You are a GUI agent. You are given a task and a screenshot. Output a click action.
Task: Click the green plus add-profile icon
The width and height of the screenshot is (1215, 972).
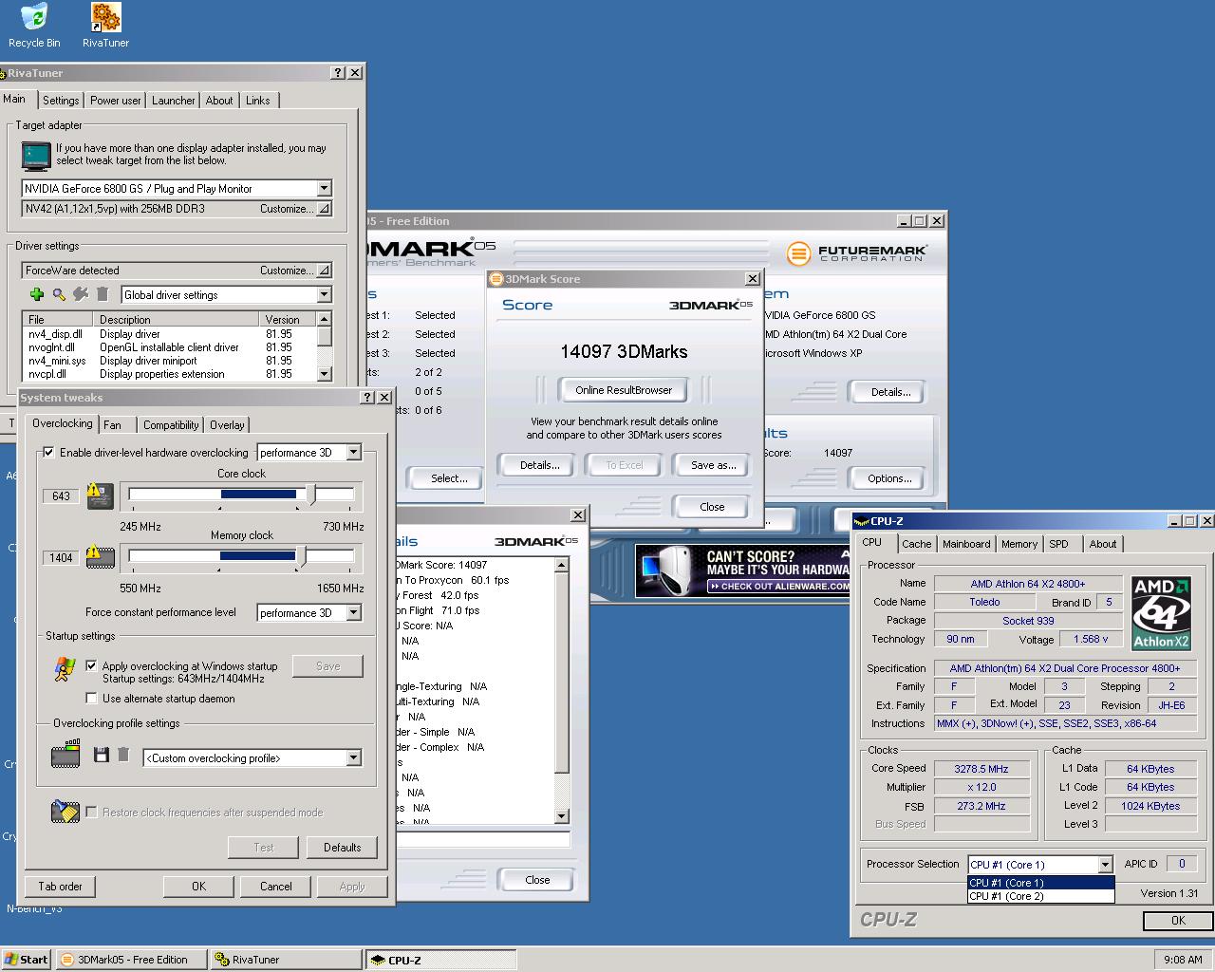click(x=37, y=295)
